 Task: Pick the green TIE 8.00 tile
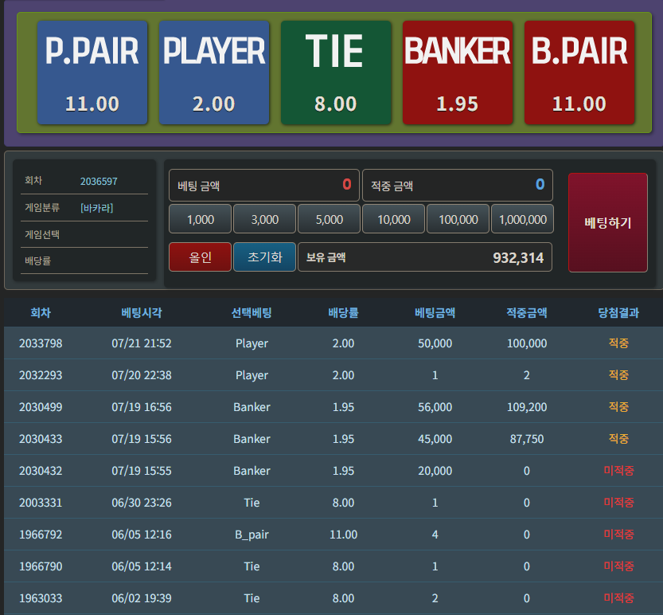(x=336, y=72)
